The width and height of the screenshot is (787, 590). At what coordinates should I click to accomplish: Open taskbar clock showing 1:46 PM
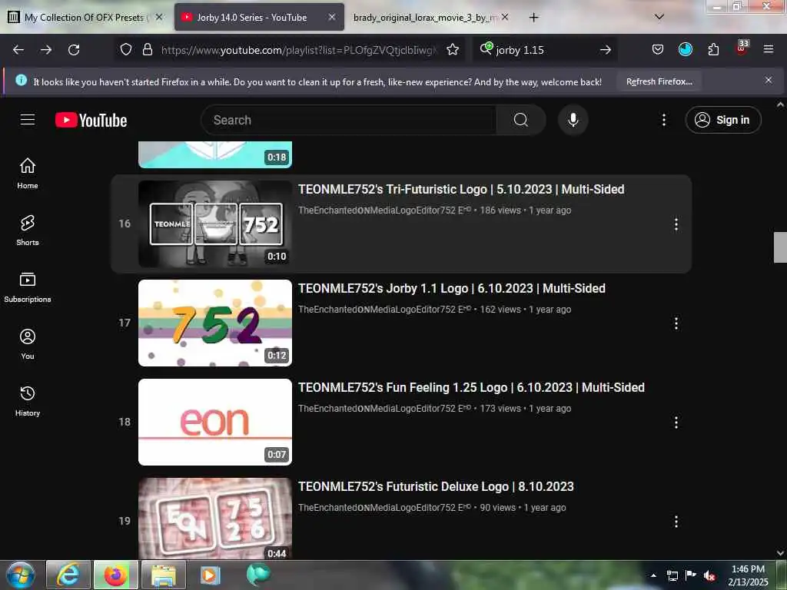748,575
